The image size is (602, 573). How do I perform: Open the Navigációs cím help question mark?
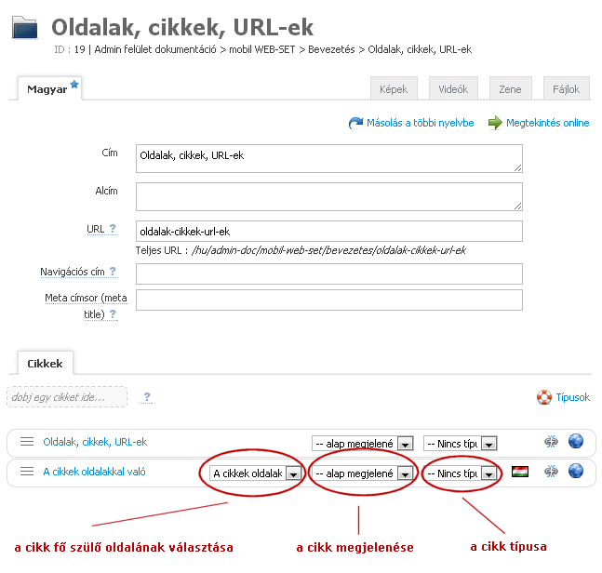coord(113,272)
